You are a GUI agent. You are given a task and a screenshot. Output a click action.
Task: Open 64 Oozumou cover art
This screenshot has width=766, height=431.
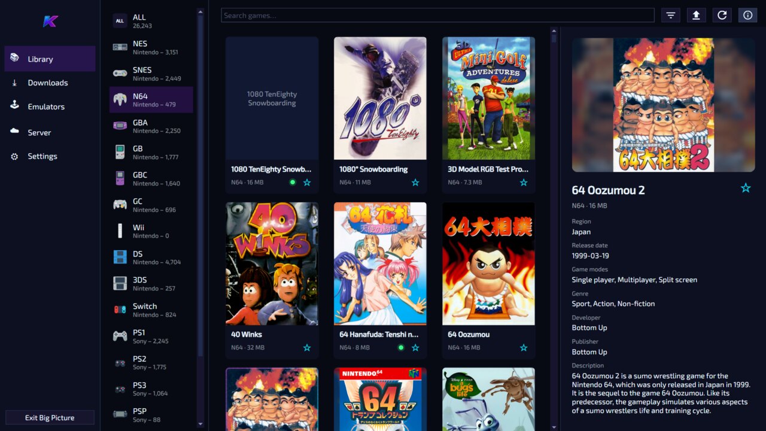(x=488, y=263)
